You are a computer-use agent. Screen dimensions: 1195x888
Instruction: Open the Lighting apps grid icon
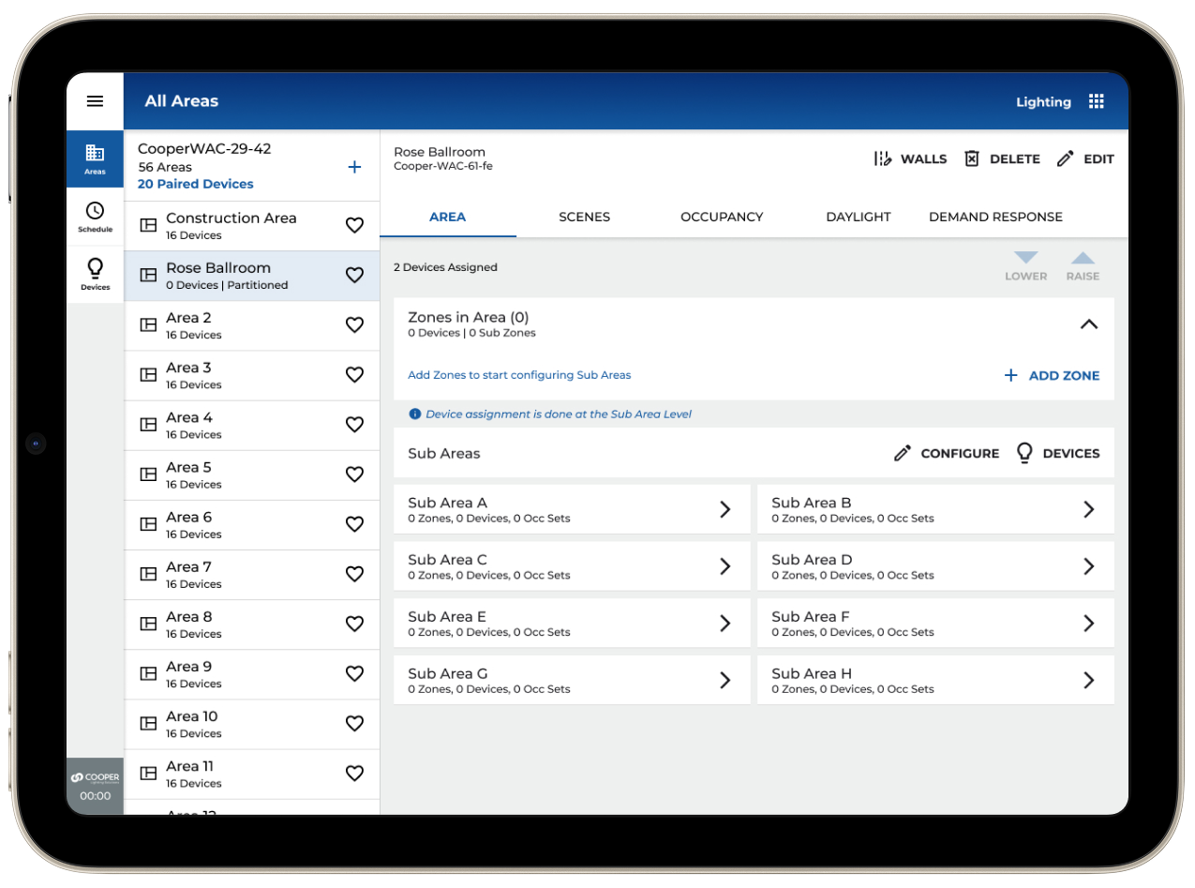coord(1096,101)
